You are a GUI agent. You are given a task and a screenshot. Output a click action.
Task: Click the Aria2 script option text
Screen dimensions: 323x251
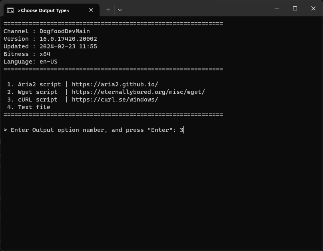coord(39,84)
